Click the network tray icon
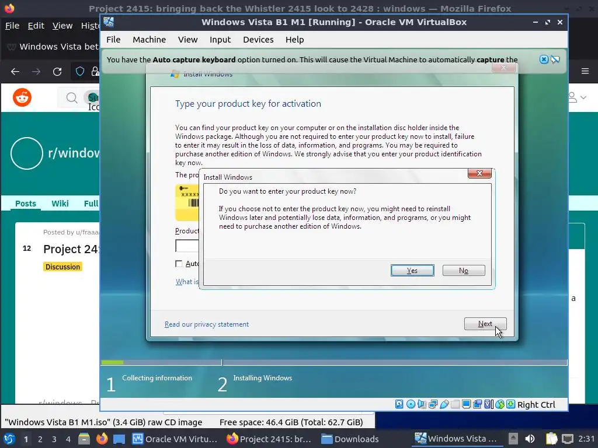Viewport: 598px width, 448px height. tap(568, 439)
